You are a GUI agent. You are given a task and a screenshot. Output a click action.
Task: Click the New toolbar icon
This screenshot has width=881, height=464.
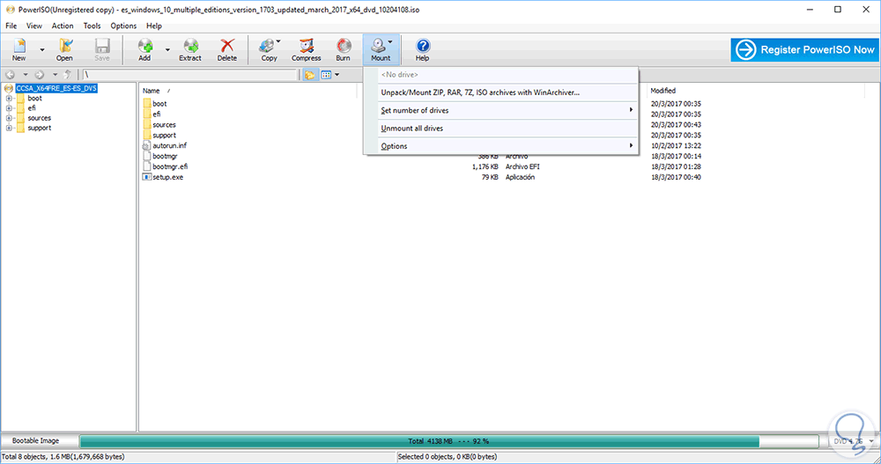pos(19,49)
